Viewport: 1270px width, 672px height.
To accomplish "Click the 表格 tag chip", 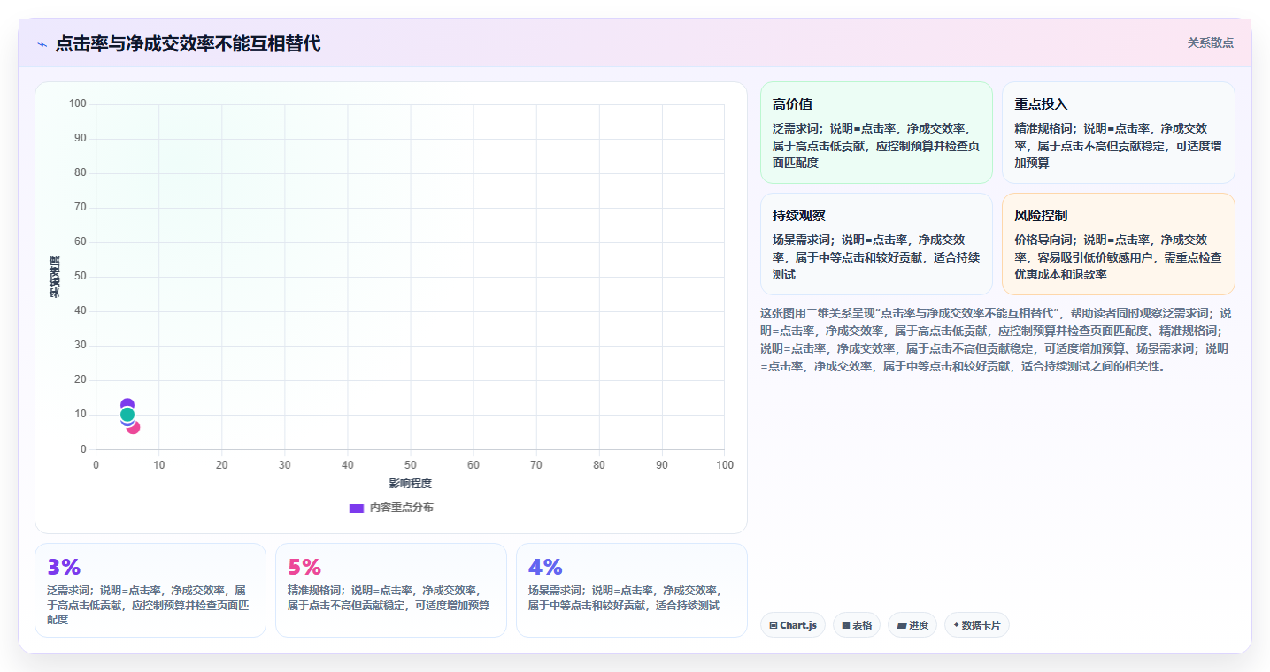I will tap(857, 625).
